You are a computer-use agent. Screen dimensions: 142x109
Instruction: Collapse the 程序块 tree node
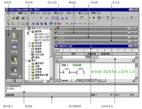coord(29,31)
